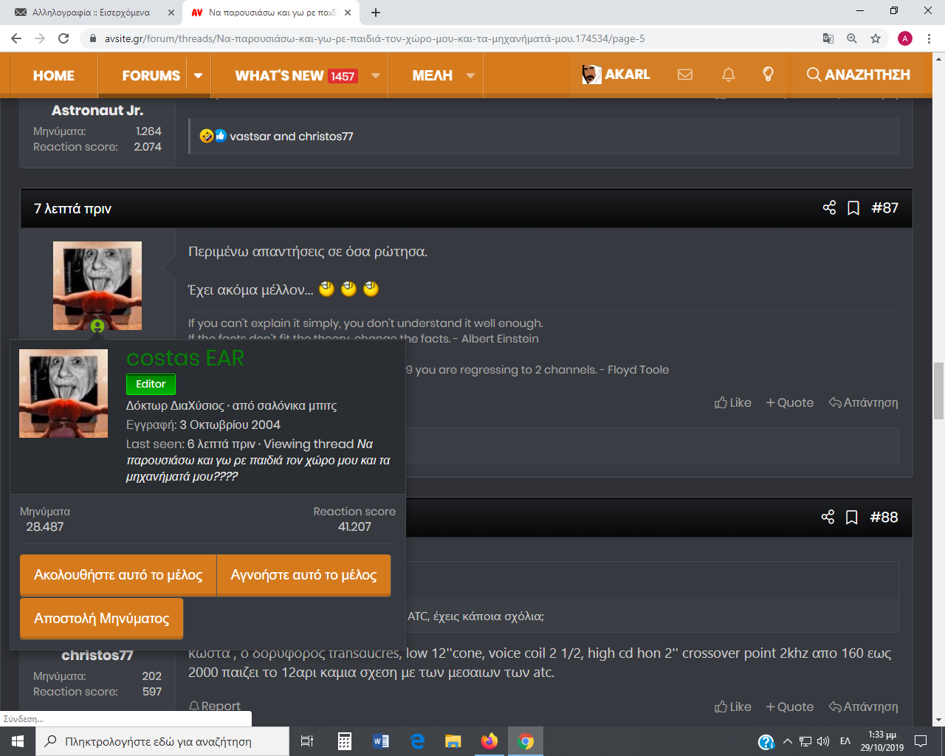Image resolution: width=945 pixels, height=756 pixels.
Task: Open christos77 username link
Action: [x=97, y=656]
